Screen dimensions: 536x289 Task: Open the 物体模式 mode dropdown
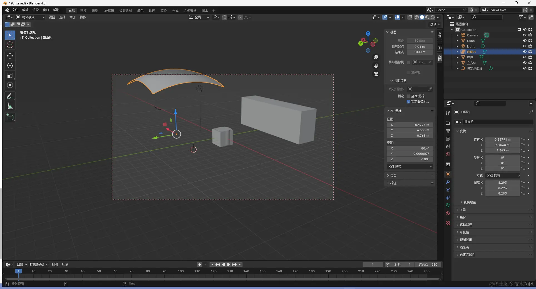pos(30,17)
